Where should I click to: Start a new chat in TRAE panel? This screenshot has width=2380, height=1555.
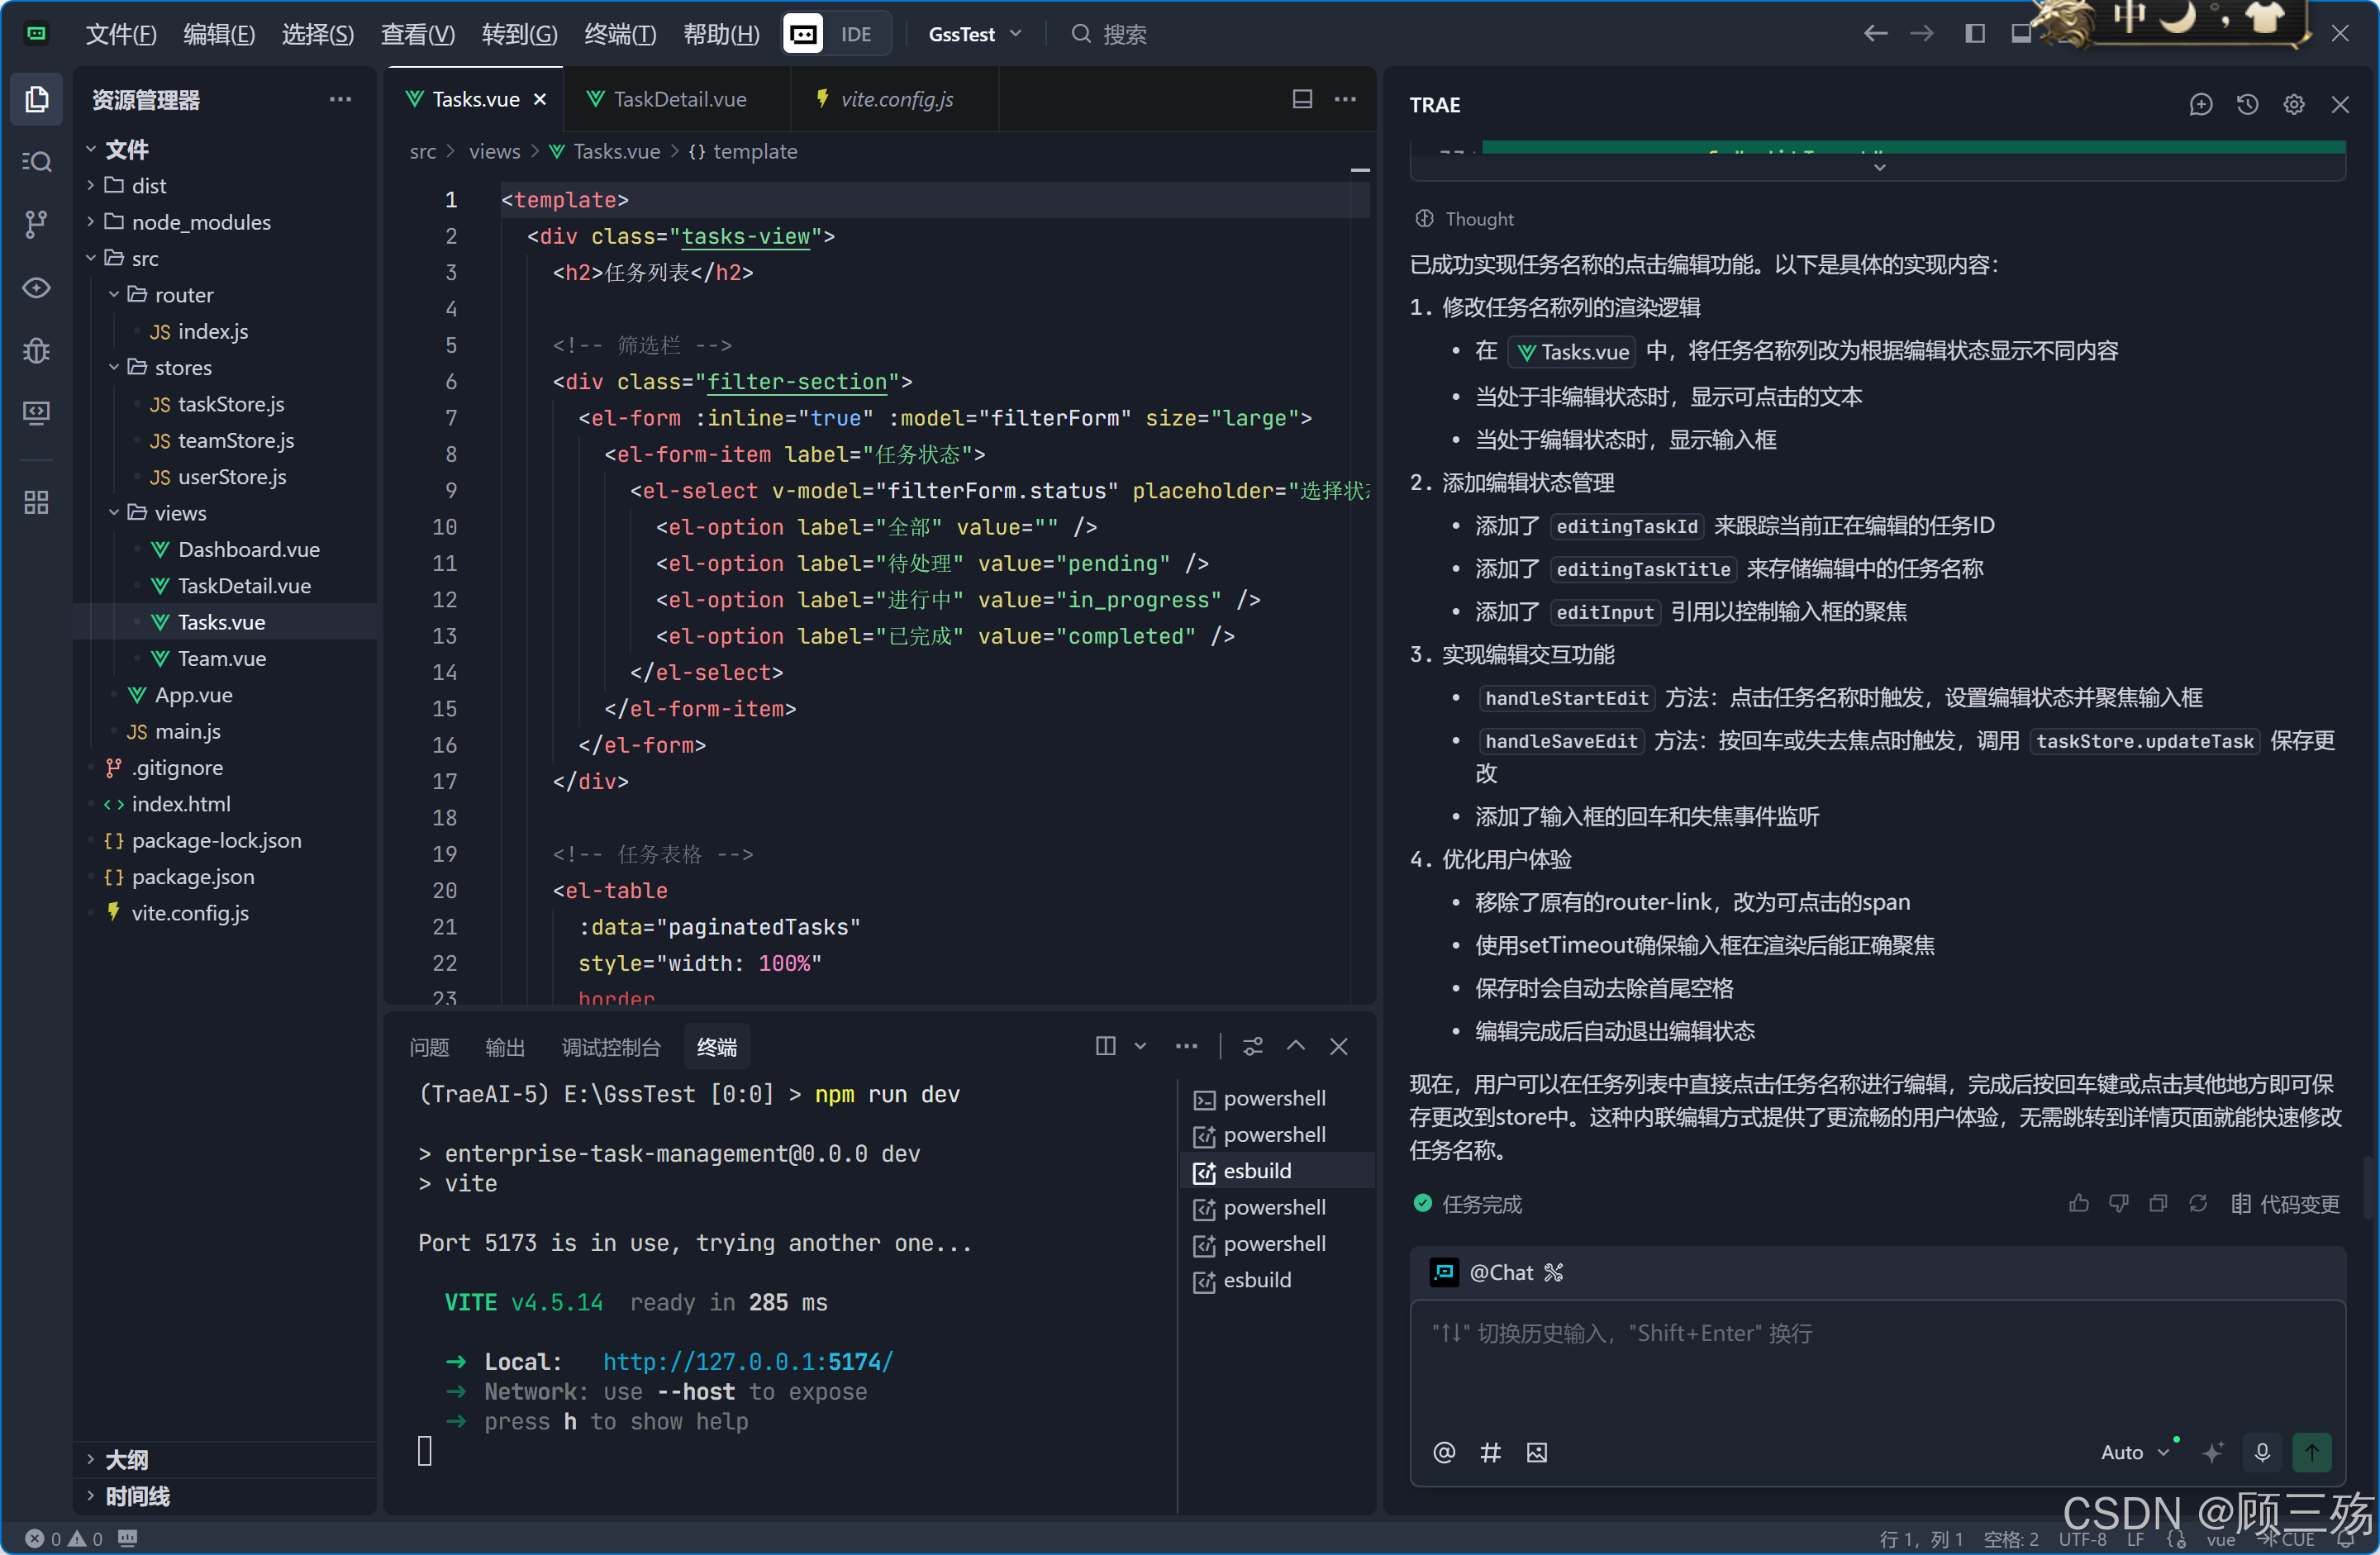point(2200,105)
